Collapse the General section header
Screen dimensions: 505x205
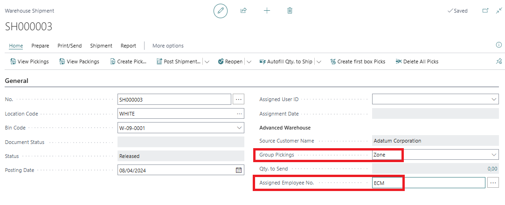[17, 81]
